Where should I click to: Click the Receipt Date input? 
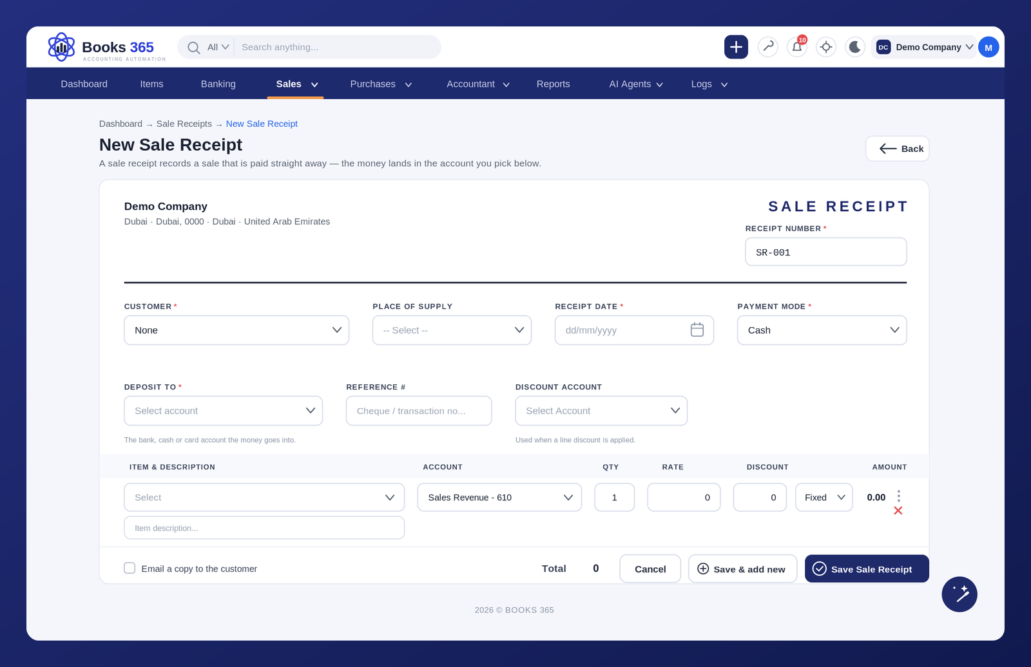pyautogui.click(x=634, y=330)
